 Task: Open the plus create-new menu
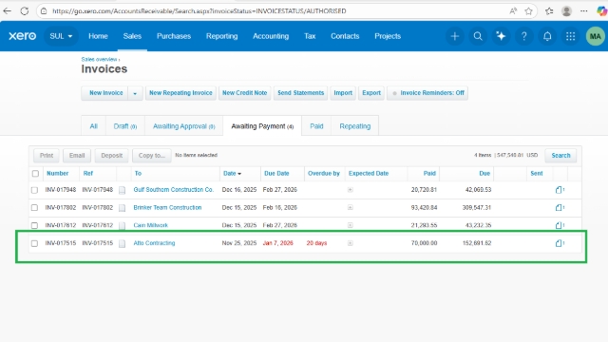(x=455, y=36)
